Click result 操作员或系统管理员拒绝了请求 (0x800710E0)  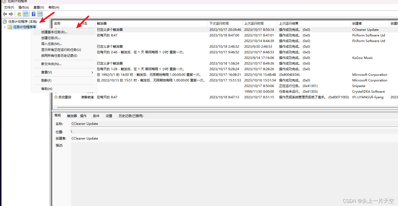[314, 97]
